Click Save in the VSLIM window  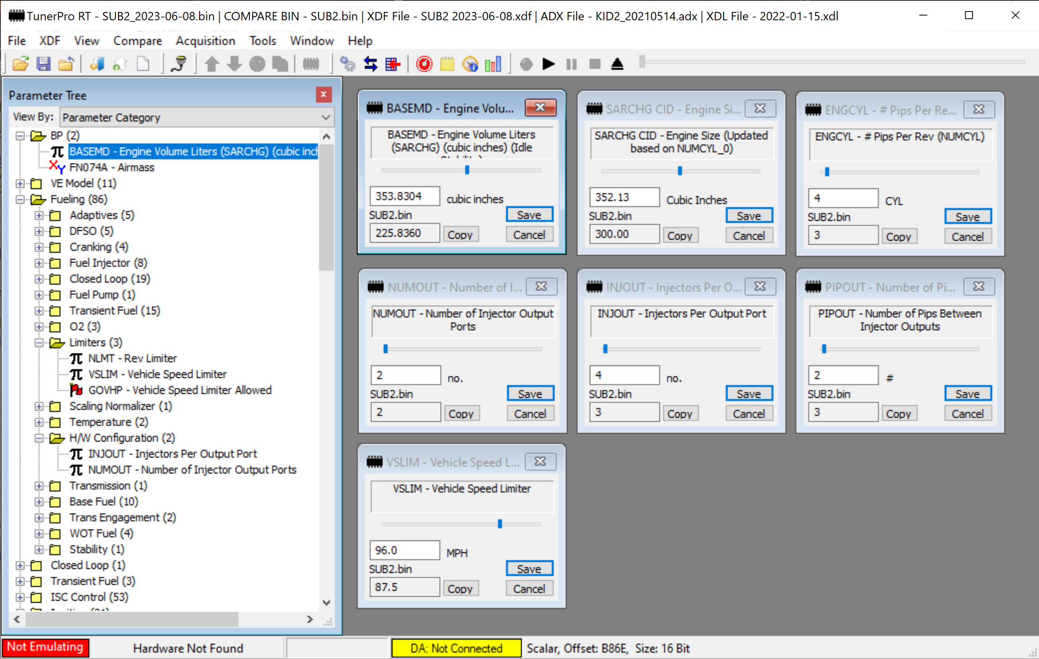point(529,568)
